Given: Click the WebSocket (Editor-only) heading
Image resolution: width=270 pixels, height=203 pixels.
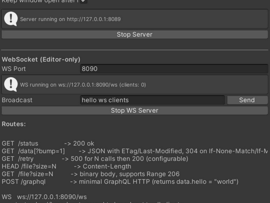Looking at the screenshot, I should tap(41, 60).
